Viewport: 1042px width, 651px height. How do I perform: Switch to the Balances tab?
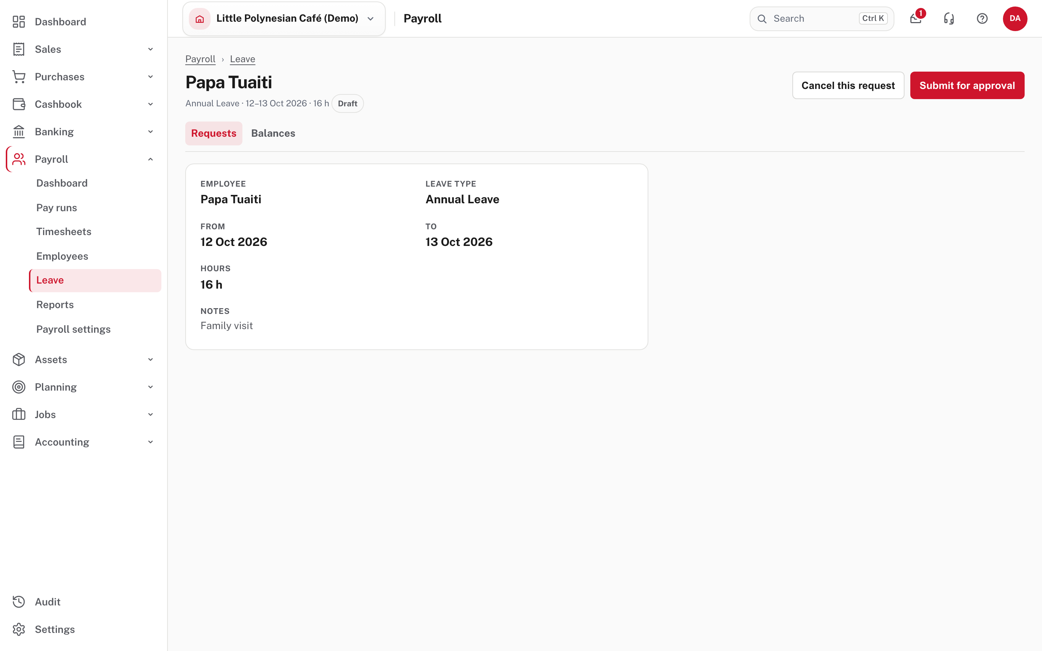(x=273, y=133)
